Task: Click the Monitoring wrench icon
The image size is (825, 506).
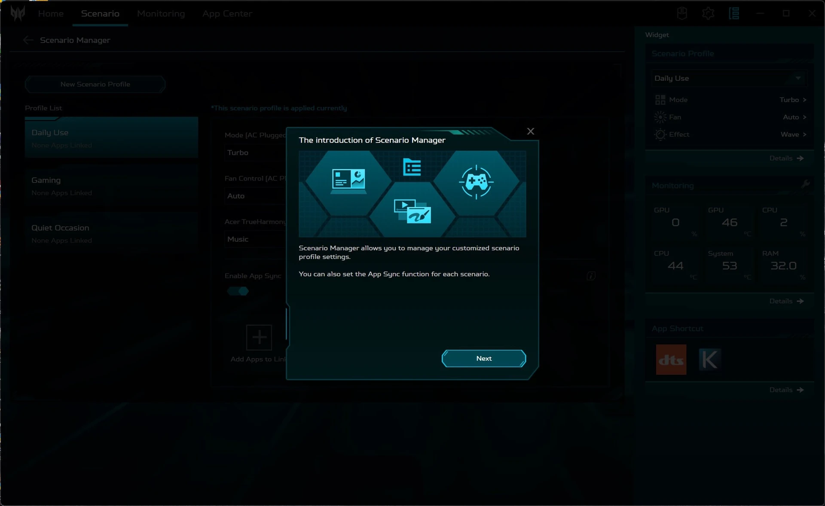Action: [x=805, y=184]
